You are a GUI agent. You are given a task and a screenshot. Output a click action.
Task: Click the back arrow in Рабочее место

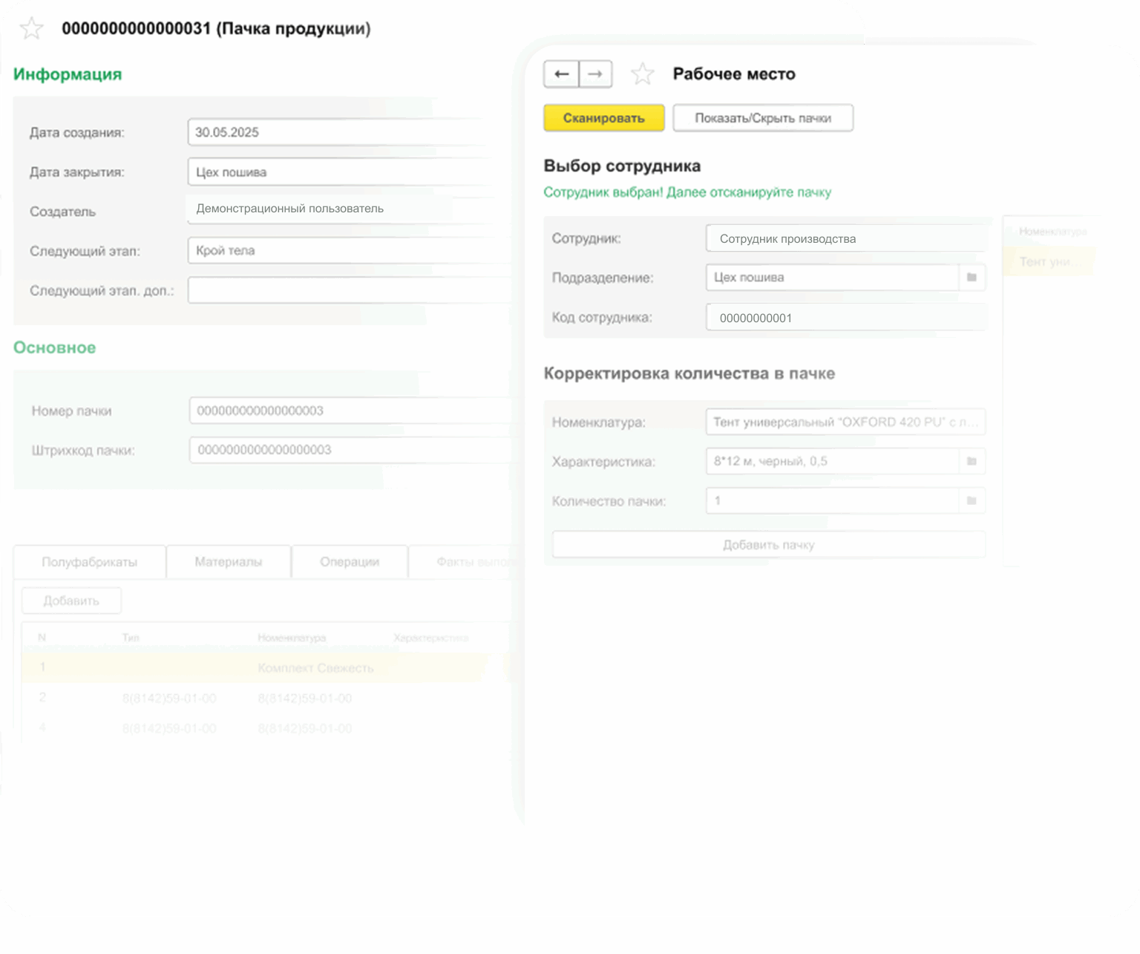[x=561, y=74]
